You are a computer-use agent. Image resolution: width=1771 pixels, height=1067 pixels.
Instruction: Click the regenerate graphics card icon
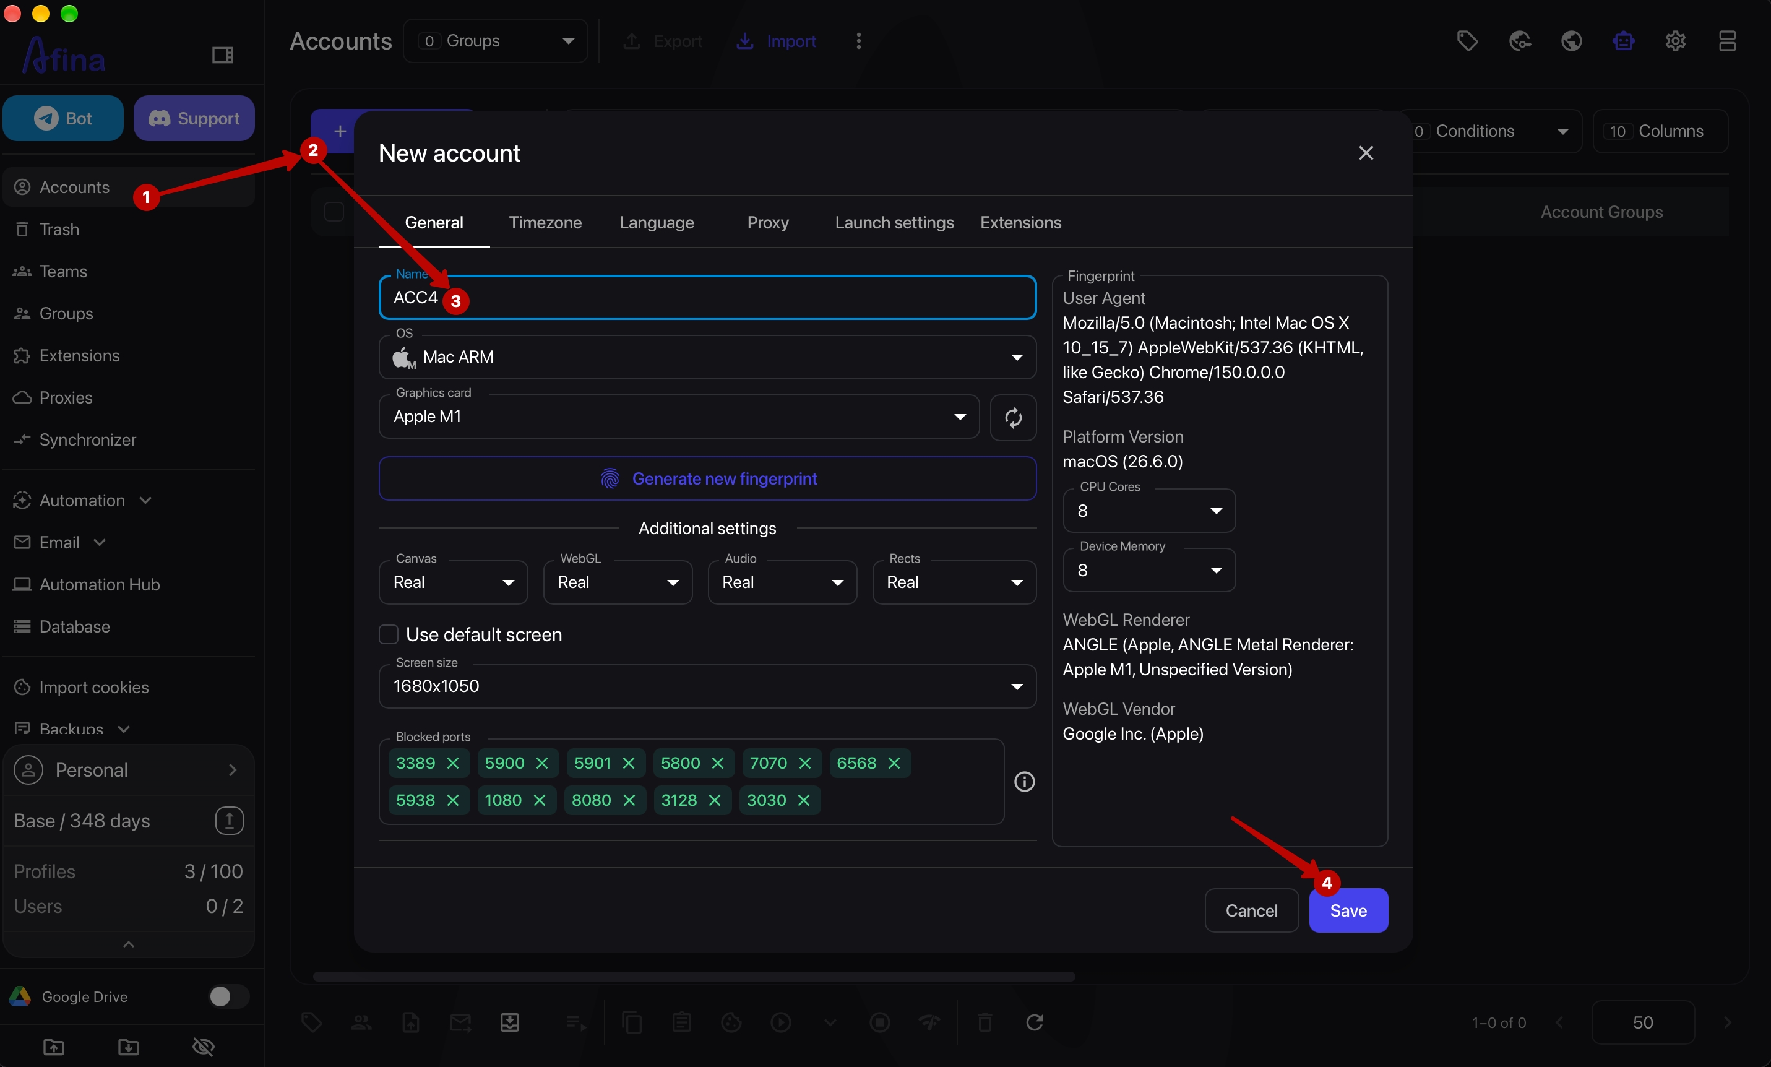click(1013, 417)
